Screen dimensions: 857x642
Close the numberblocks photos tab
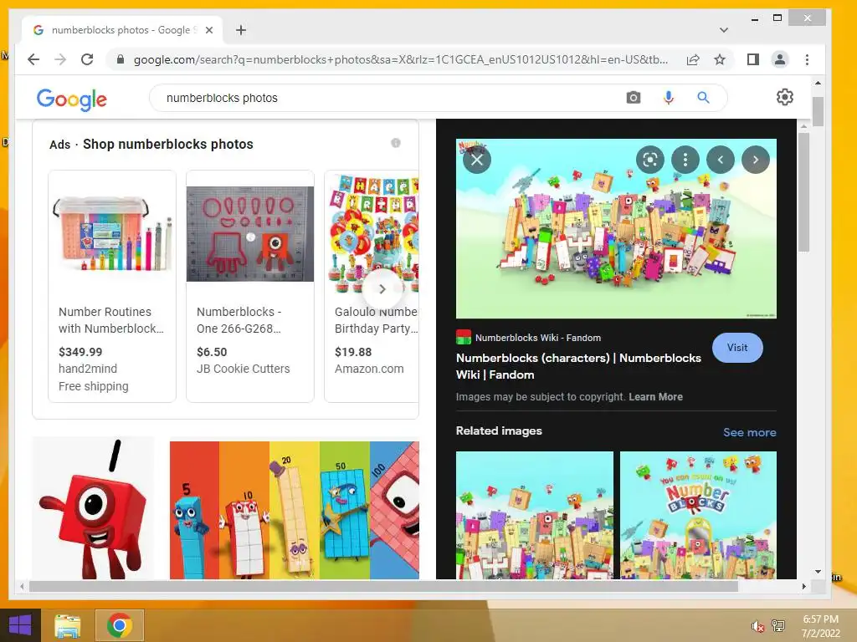pos(208,30)
